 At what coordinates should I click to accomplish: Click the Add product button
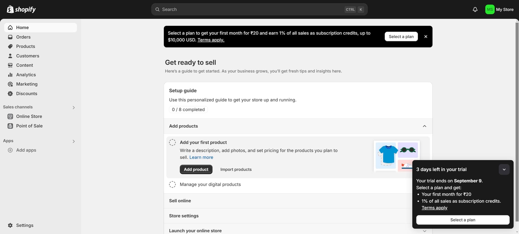click(x=196, y=169)
